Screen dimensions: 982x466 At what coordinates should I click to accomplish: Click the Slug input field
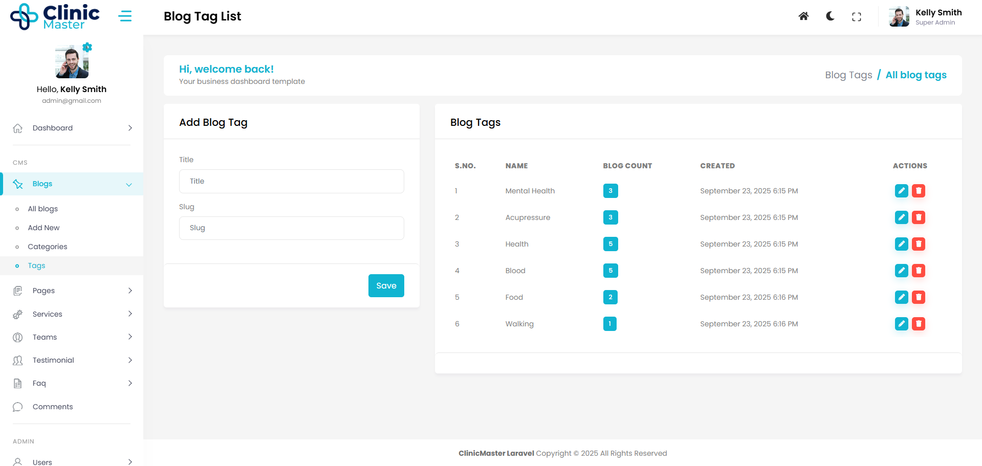(291, 228)
